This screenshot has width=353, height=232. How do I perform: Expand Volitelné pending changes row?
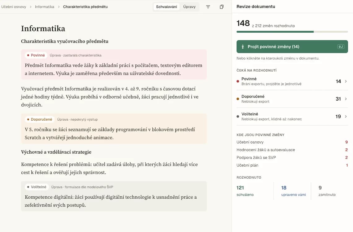click(292, 116)
